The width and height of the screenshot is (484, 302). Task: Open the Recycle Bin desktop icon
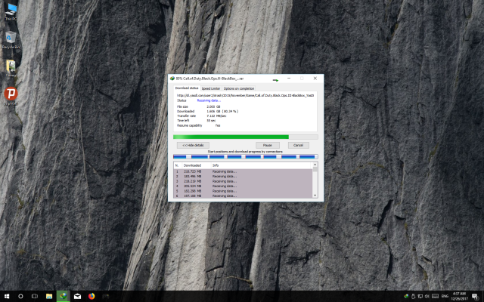(11, 38)
